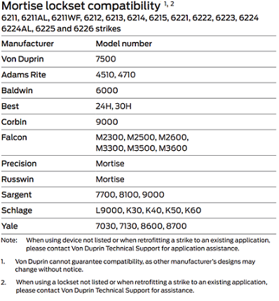Click the 4510, 4710 model entry
279x301 pixels.
116,75
